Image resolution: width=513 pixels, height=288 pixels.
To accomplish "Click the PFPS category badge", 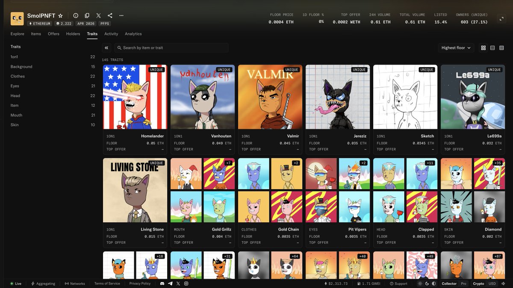I will click(105, 24).
